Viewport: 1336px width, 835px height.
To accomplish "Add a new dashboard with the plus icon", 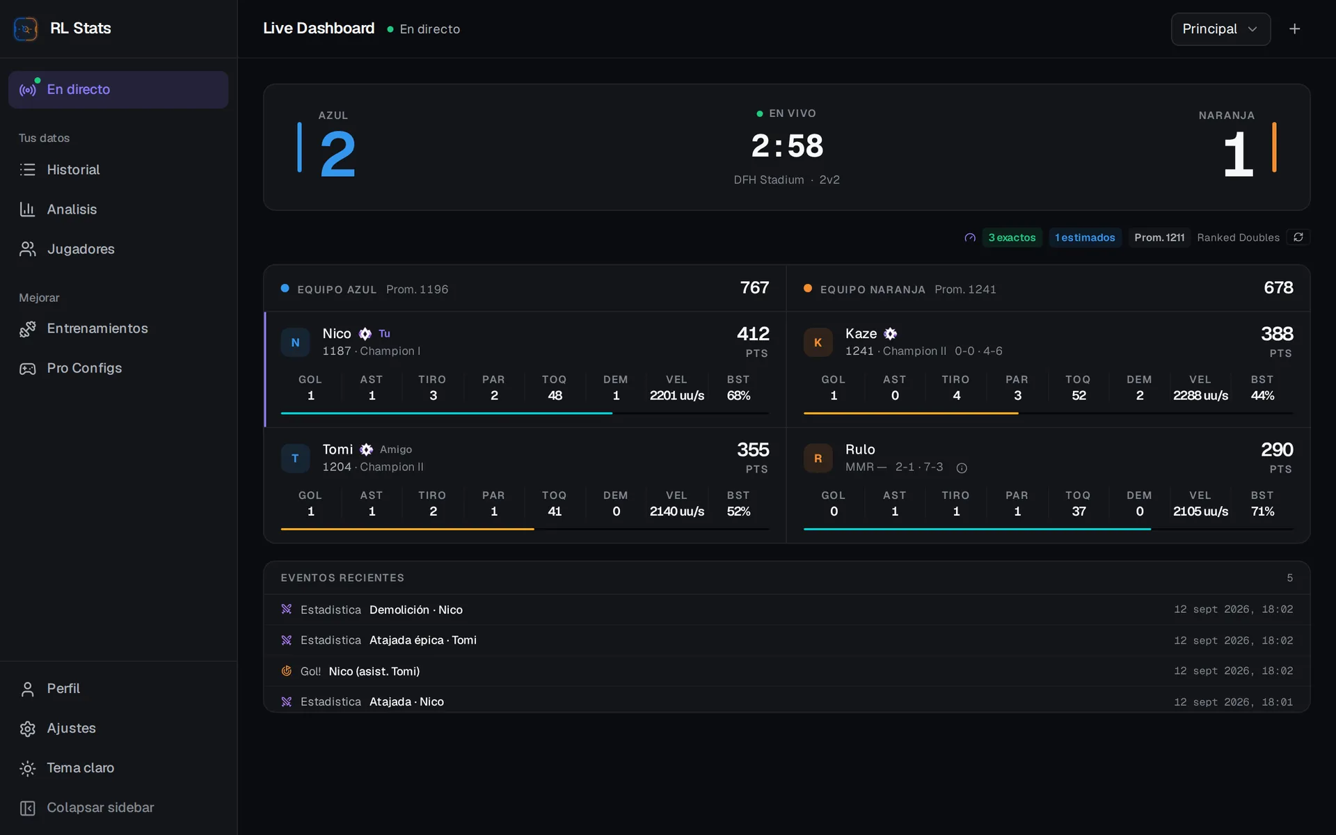I will point(1294,29).
